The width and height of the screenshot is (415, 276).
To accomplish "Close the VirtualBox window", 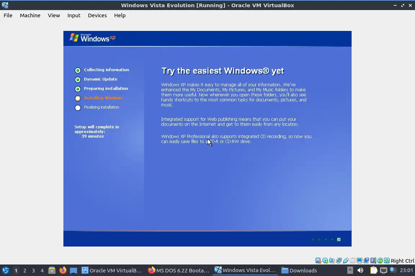I will [x=410, y=5].
